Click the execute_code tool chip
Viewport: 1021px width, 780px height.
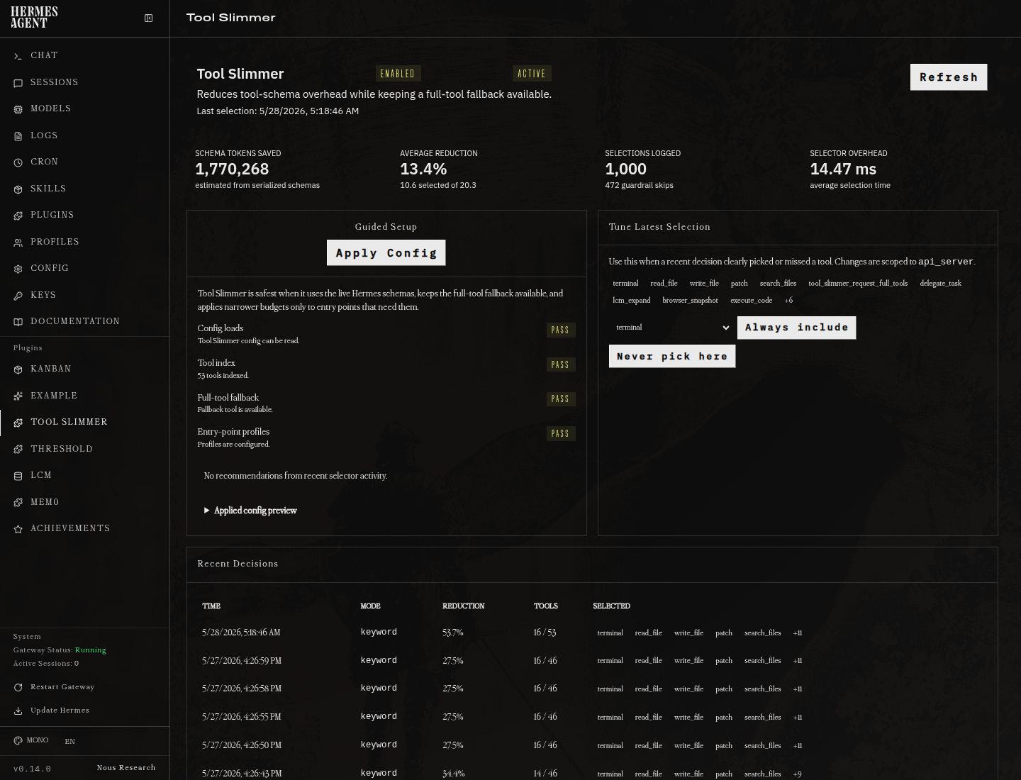(752, 301)
